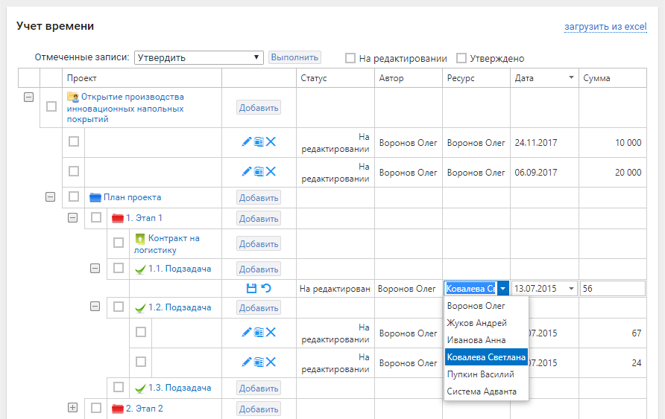665x419 pixels.
Task: Click the copy icon in the sum 67 row
Action: coord(259,333)
